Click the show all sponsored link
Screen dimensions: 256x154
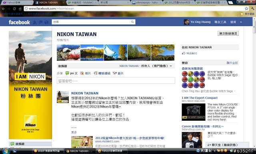pos(232,63)
